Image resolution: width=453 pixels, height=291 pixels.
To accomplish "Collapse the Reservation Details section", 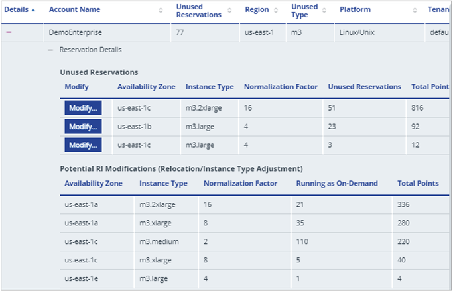I will [x=50, y=50].
